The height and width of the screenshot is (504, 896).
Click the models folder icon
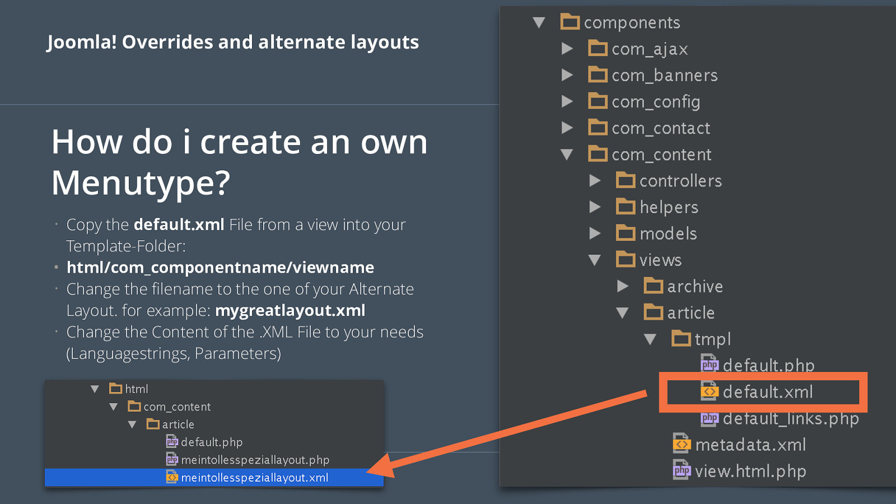(626, 232)
